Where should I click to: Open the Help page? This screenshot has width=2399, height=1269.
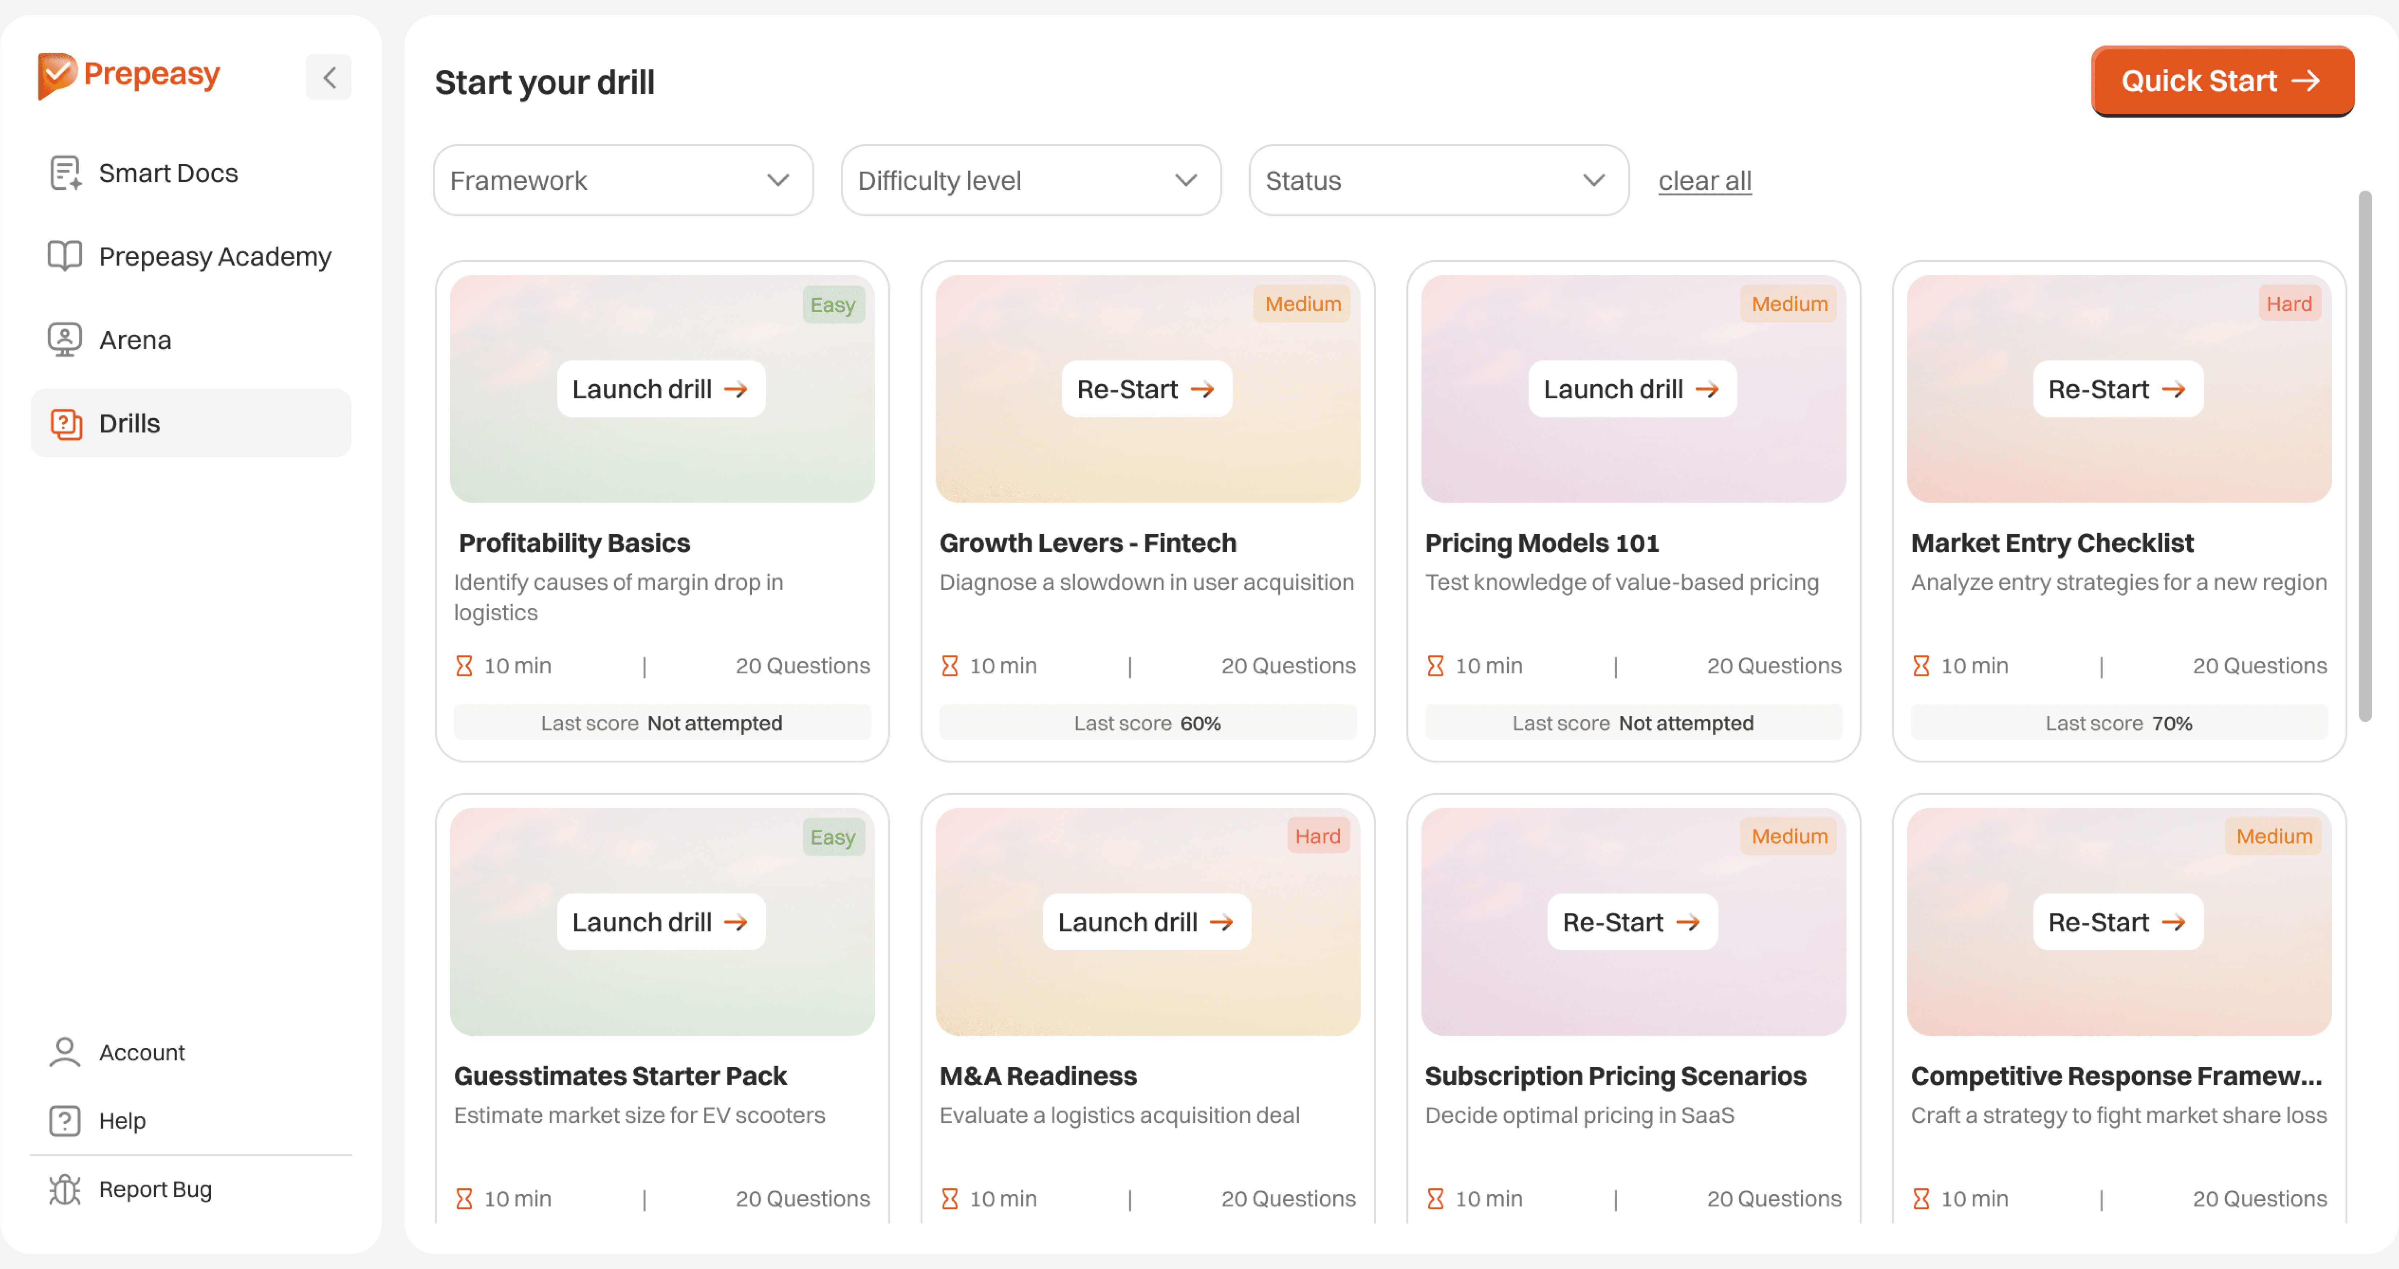122,1121
